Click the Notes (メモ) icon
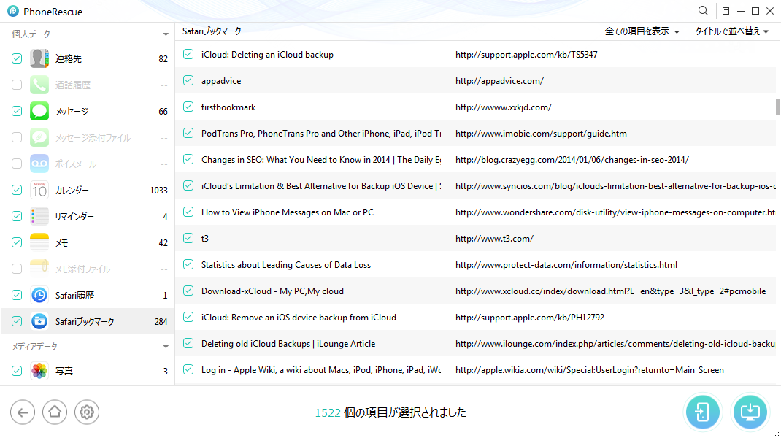 point(39,242)
